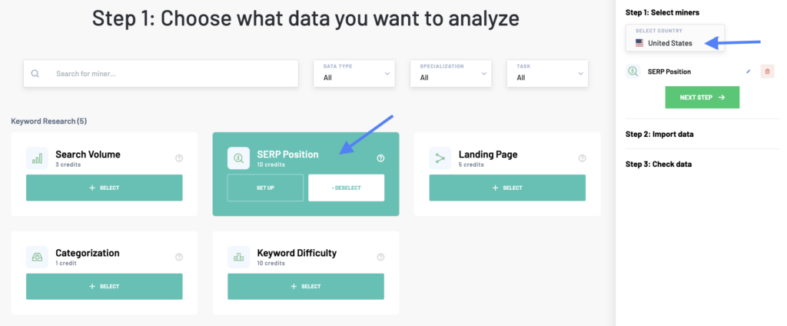The image size is (787, 326).
Task: Change the Select Country dropdown
Action: (x=670, y=43)
